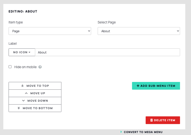The image size is (191, 135).
Task: Click the Move to Top button text
Action: pos(38,86)
